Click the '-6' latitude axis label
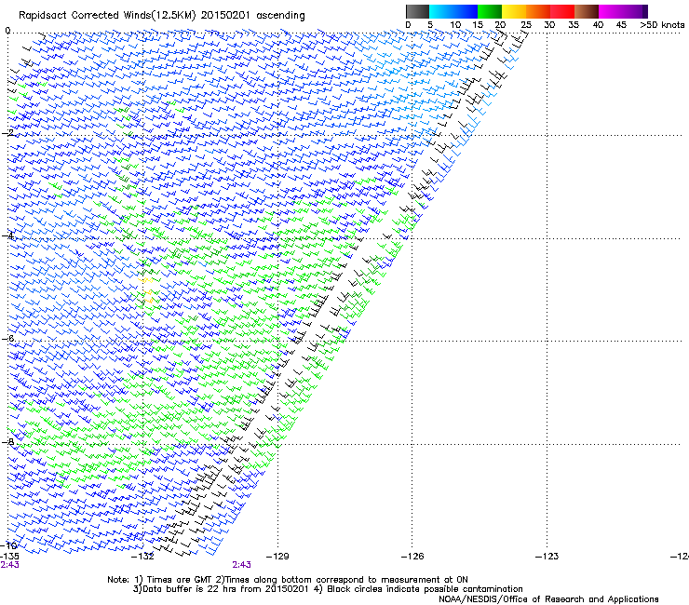The width and height of the screenshot is (689, 605). (x=7, y=338)
